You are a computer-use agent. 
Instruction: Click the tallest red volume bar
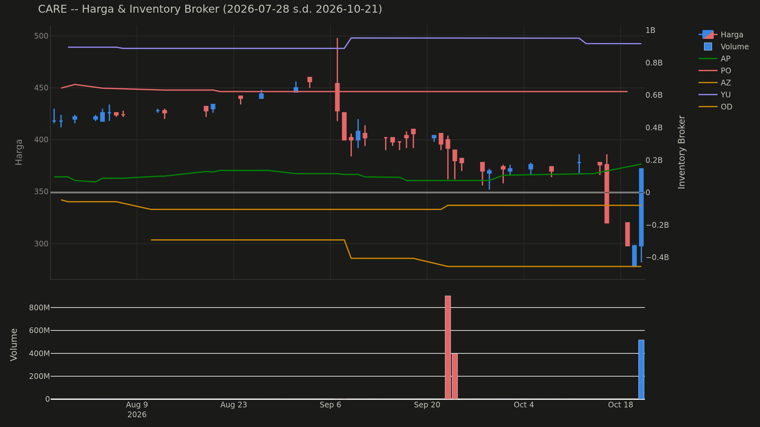click(x=448, y=347)
